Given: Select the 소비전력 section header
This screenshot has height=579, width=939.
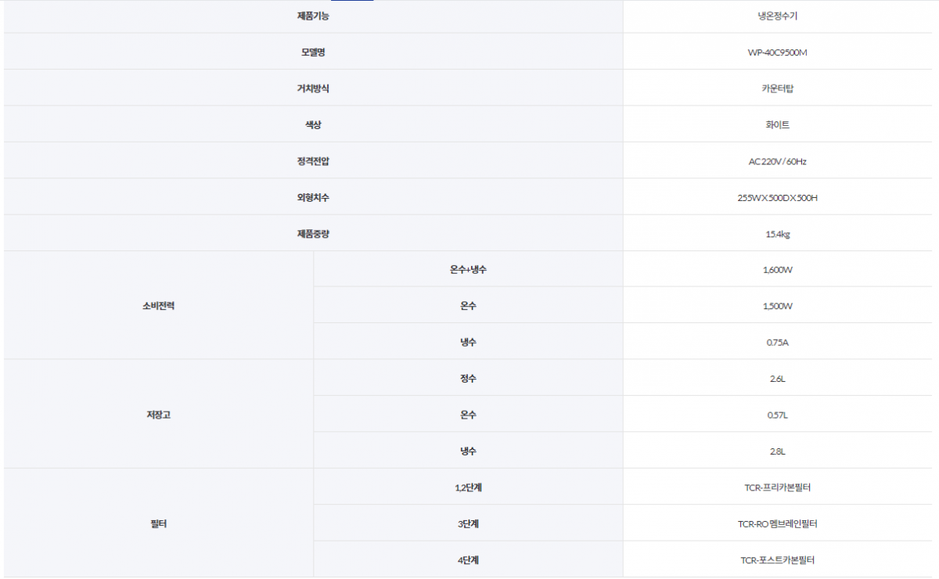Looking at the screenshot, I should (156, 305).
